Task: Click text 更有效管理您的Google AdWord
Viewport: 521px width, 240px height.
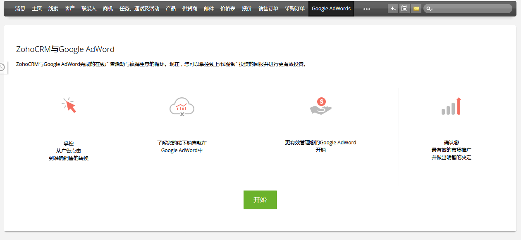Action: pyautogui.click(x=320, y=142)
